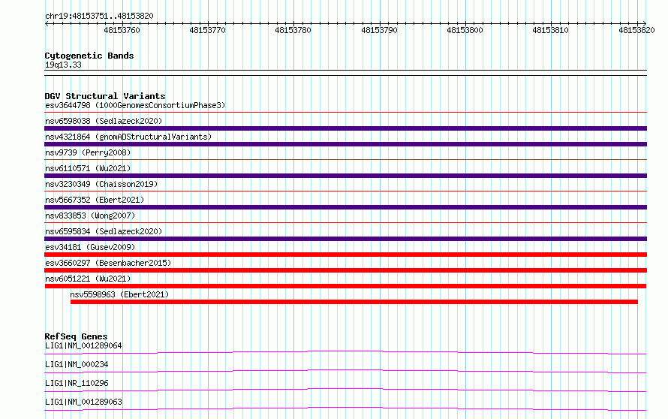Screen dimensions: 668x419
Task: Click the thin red line under nsv3230349
Action: tap(345, 191)
